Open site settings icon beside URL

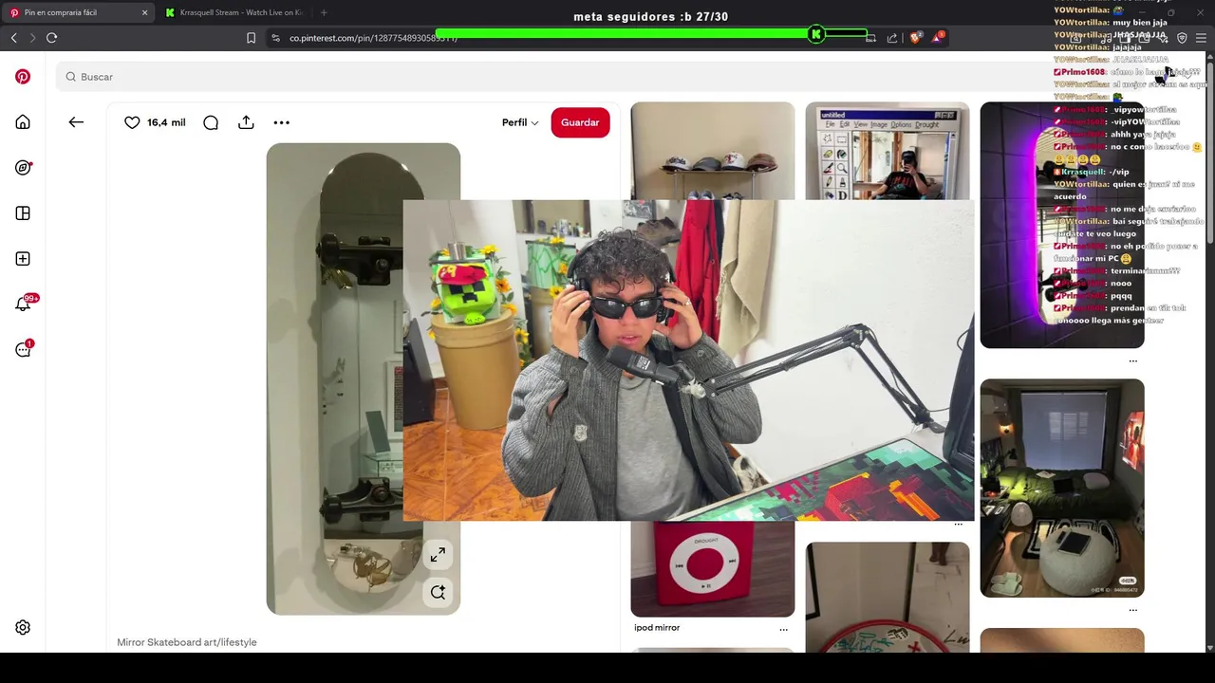pos(275,38)
